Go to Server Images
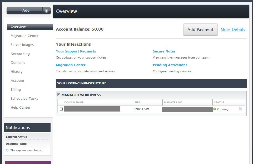 pos(22,45)
